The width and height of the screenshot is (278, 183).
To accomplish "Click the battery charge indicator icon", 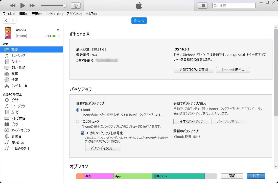I will (x=56, y=36).
